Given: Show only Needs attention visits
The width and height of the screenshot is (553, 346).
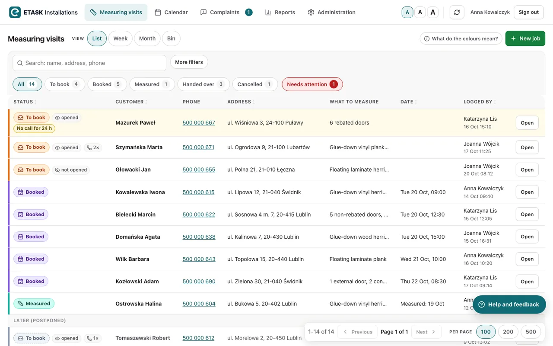Looking at the screenshot, I should [x=312, y=84].
